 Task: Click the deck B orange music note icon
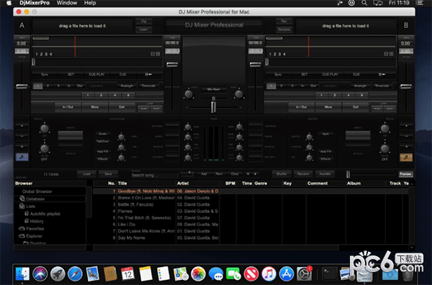click(x=406, y=157)
